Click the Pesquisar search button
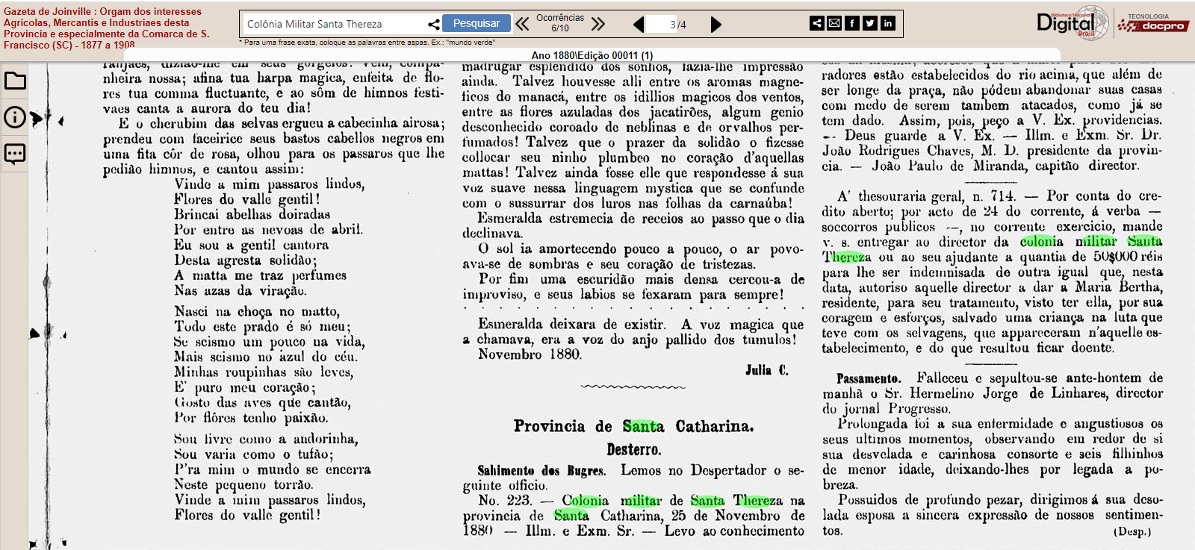The image size is (1195, 550). pos(477,23)
